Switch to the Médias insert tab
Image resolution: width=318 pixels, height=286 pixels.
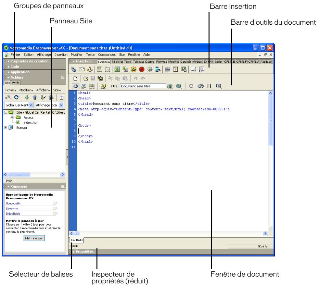pyautogui.click(x=197, y=62)
